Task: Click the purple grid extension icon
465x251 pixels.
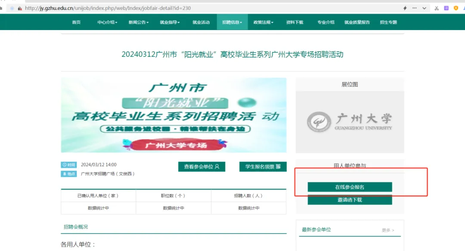Action: coord(446,8)
